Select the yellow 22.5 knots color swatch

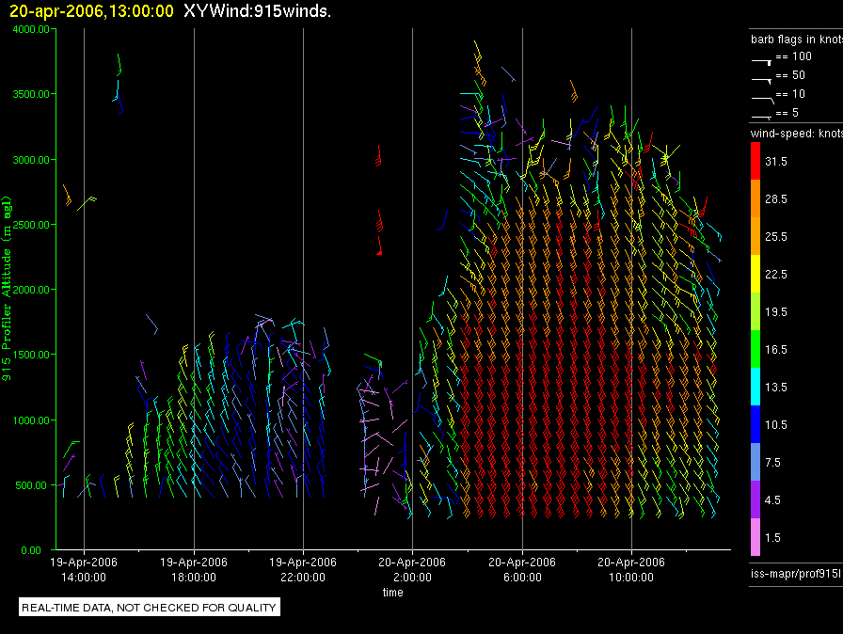pos(756,274)
